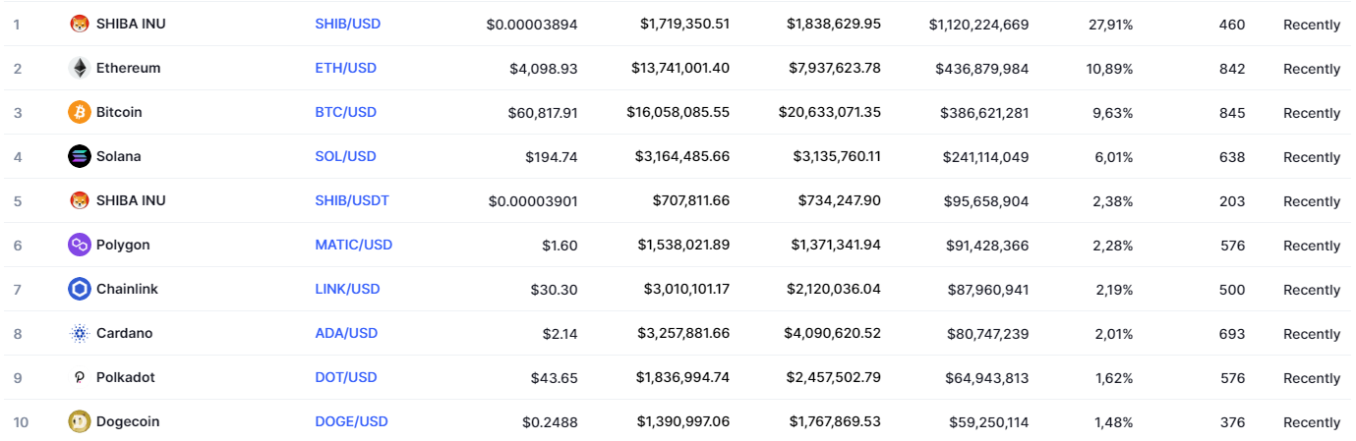
Task: Click the blue Chainlink hexagon icon
Action: coord(80,289)
